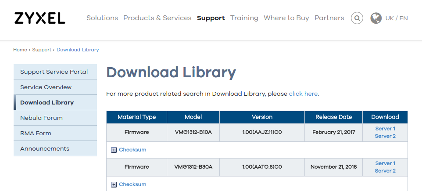Viewport: 422px width, 191px height.
Task: Download VMG1312-B10A firmware from Server 1
Action: [x=385, y=129]
